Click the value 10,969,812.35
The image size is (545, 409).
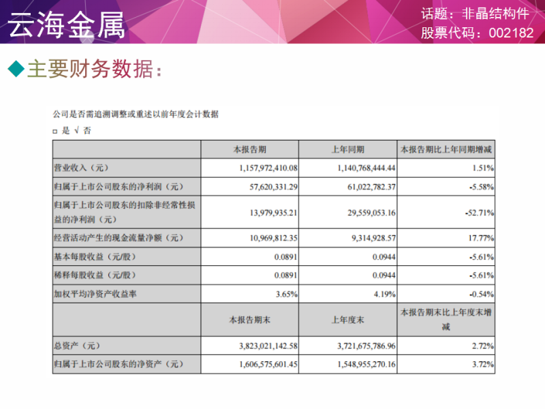[x=274, y=238]
